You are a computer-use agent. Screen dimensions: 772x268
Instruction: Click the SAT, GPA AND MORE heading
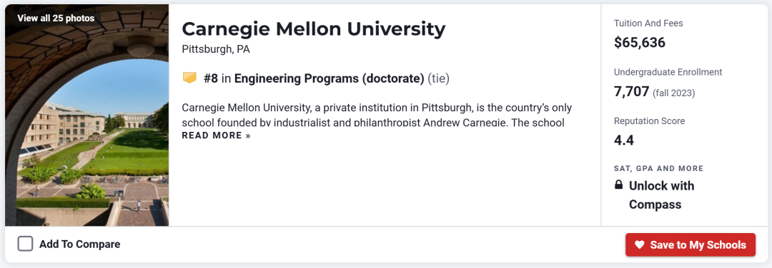(659, 168)
